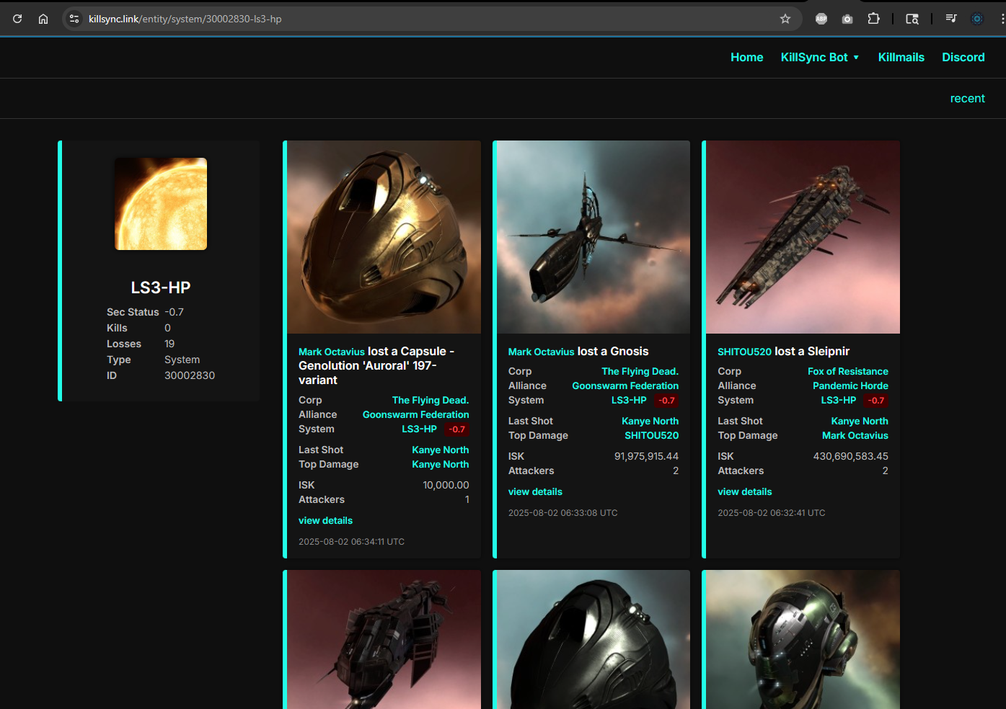Viewport: 1006px width, 709px height.
Task: Expand the KillSync Bot dropdown menu
Action: [820, 58]
